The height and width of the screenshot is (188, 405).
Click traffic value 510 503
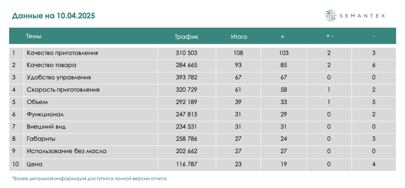click(186, 53)
